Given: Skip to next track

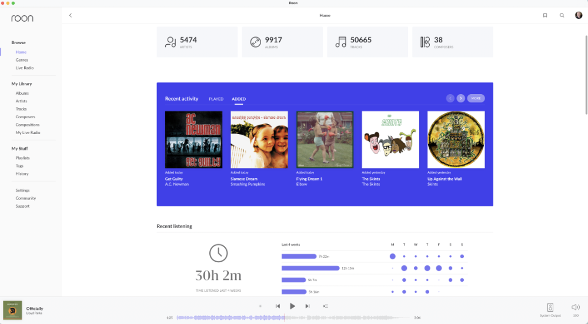Looking at the screenshot, I should click(x=308, y=306).
